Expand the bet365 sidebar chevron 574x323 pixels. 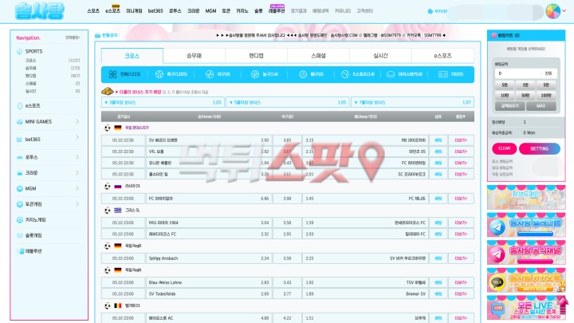77,137
